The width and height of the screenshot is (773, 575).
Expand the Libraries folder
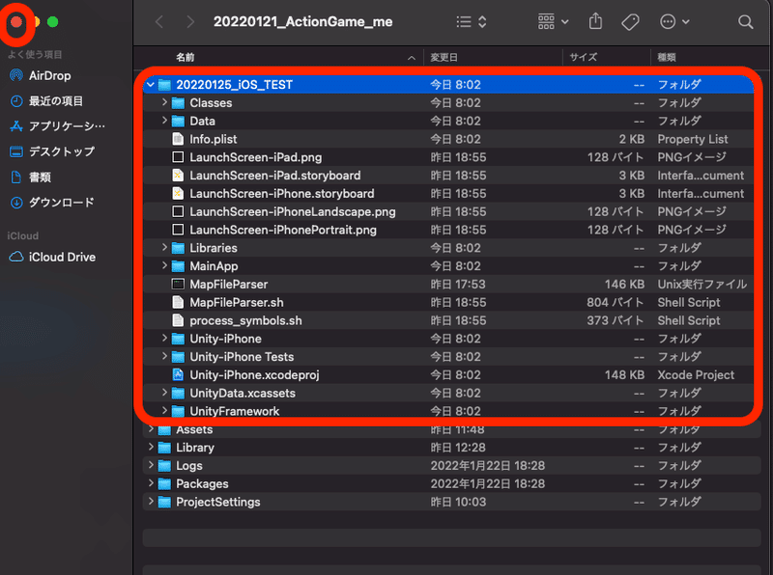coord(164,248)
